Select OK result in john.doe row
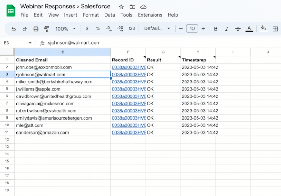Viewport: 281px width, 196px height. (163, 67)
